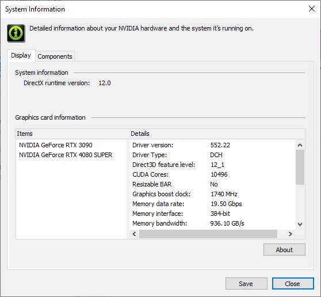Click the About button
Viewport: 321px width, 297px height.
[284, 250]
